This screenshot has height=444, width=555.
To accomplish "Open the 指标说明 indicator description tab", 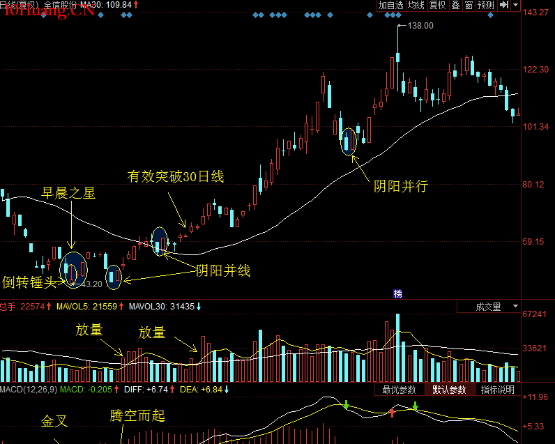I will pyautogui.click(x=497, y=390).
